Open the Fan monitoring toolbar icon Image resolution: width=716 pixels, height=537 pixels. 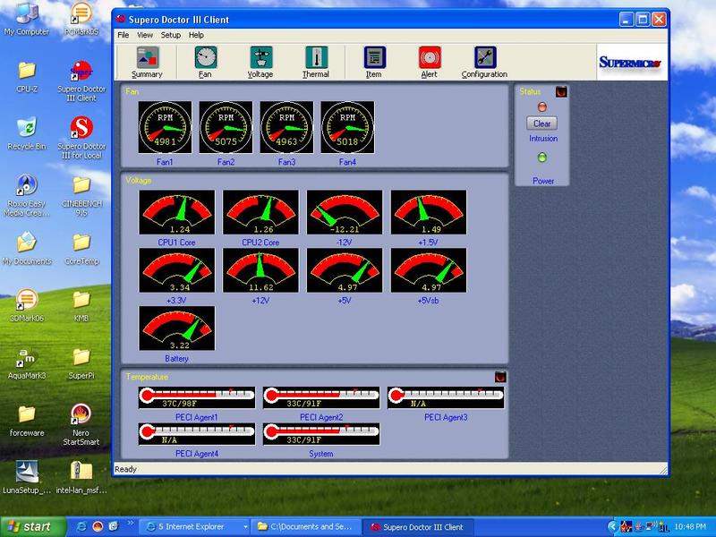coord(206,62)
